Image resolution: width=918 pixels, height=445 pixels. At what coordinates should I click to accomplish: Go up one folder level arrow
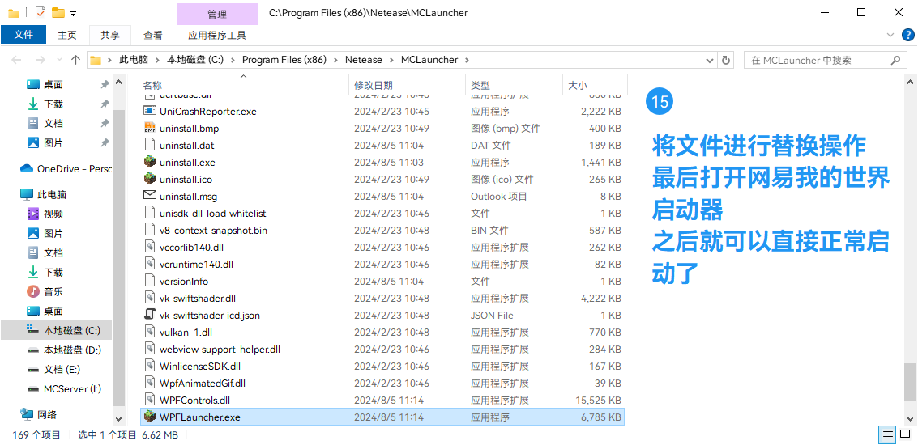coord(75,60)
